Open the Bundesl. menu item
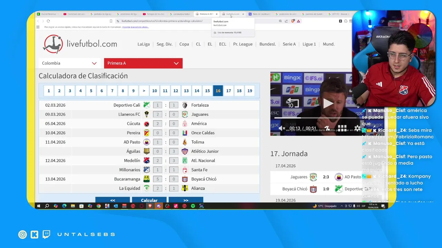This screenshot has height=248, width=442. (268, 44)
